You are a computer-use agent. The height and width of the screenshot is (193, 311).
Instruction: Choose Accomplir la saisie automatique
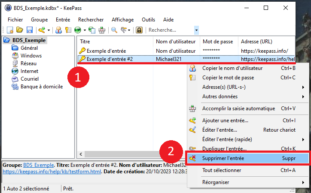coord(248,109)
